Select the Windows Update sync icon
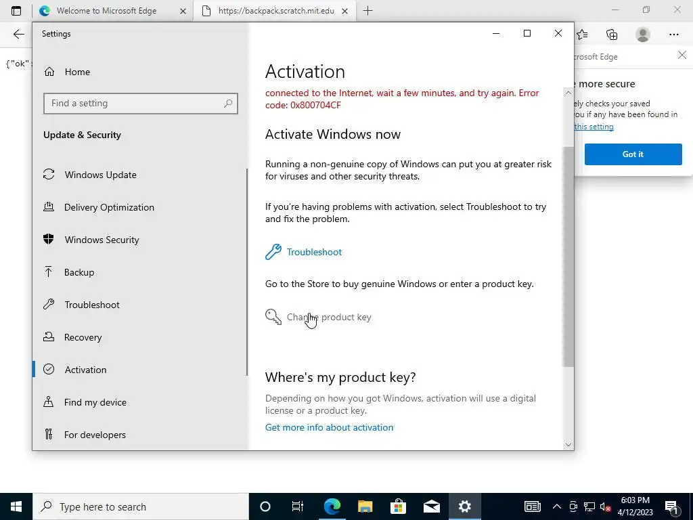This screenshot has height=520, width=693. coord(49,174)
